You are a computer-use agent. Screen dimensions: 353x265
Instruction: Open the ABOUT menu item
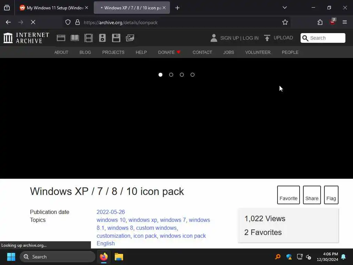point(61,52)
